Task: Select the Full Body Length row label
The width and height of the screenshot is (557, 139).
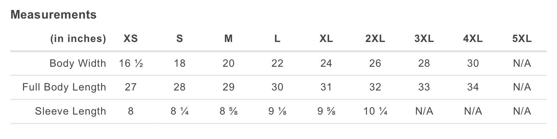Action: point(64,87)
